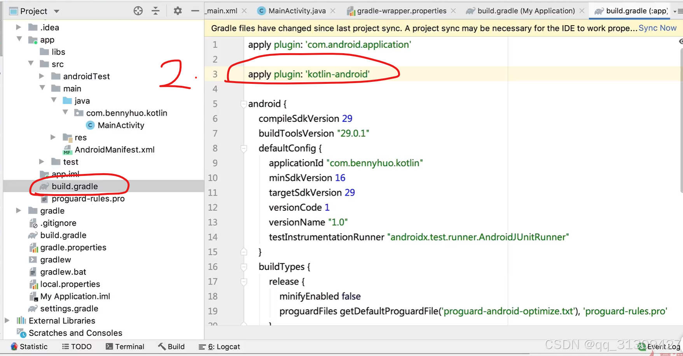Click the Select Opened File crosshair icon

tap(138, 10)
